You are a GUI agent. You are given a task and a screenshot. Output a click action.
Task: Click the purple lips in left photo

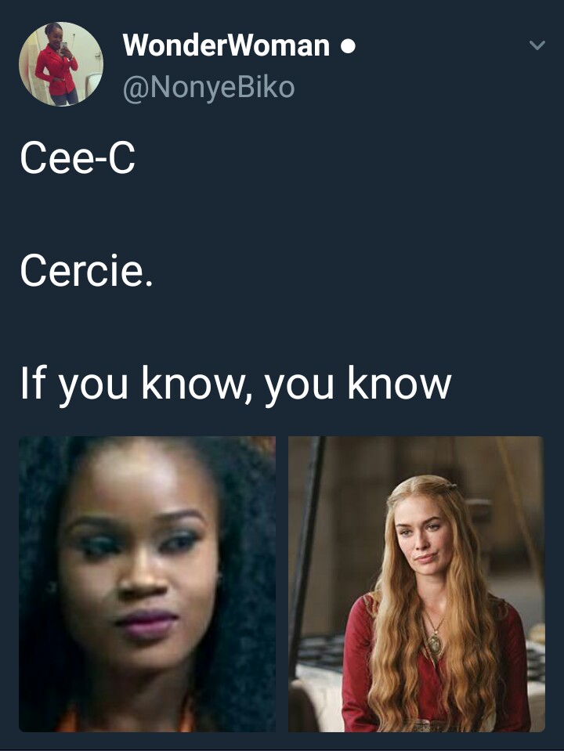pyautogui.click(x=146, y=623)
